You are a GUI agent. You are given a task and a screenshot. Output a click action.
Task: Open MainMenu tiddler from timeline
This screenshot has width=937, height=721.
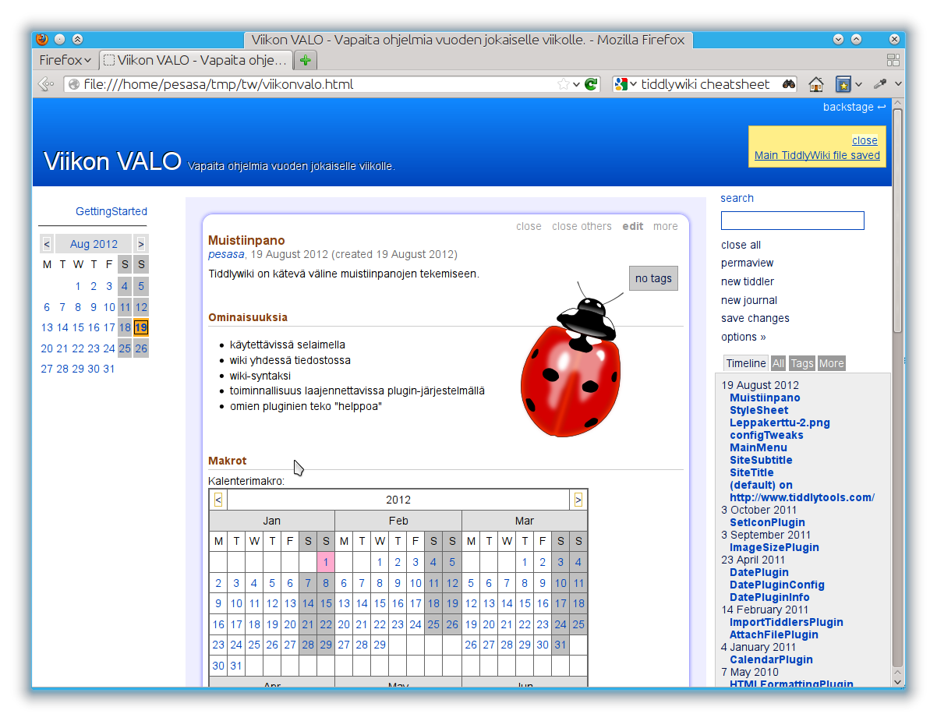click(x=758, y=447)
